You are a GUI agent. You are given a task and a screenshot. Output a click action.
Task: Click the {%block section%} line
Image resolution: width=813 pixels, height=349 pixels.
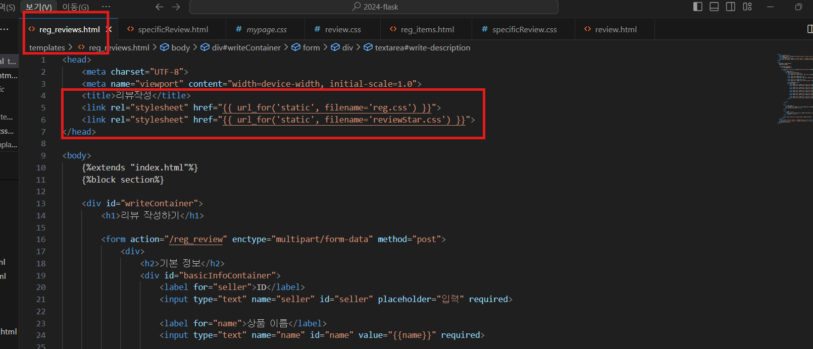(x=123, y=180)
